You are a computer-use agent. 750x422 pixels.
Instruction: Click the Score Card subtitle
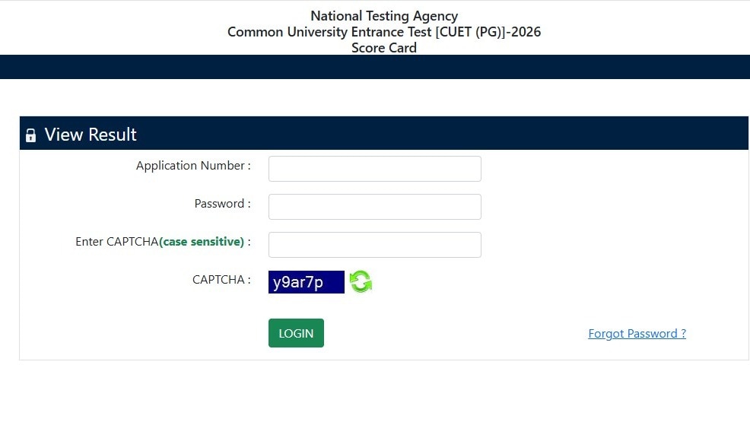click(384, 48)
